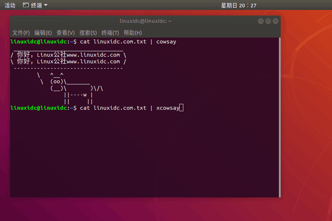Image resolution: width=332 pixels, height=221 pixels.
Task: Click the first line of cowsay bubble text
Action: pyautogui.click(x=68, y=55)
